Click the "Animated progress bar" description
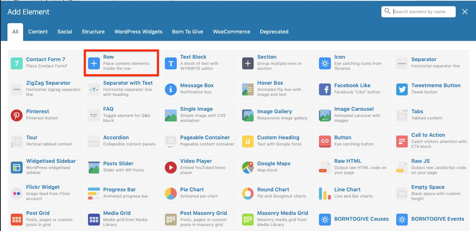Image resolution: width=476 pixels, height=231 pixels. pyautogui.click(x=126, y=196)
